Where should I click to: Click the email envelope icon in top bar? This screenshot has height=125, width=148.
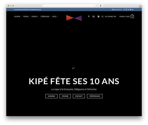[x=131, y=9]
